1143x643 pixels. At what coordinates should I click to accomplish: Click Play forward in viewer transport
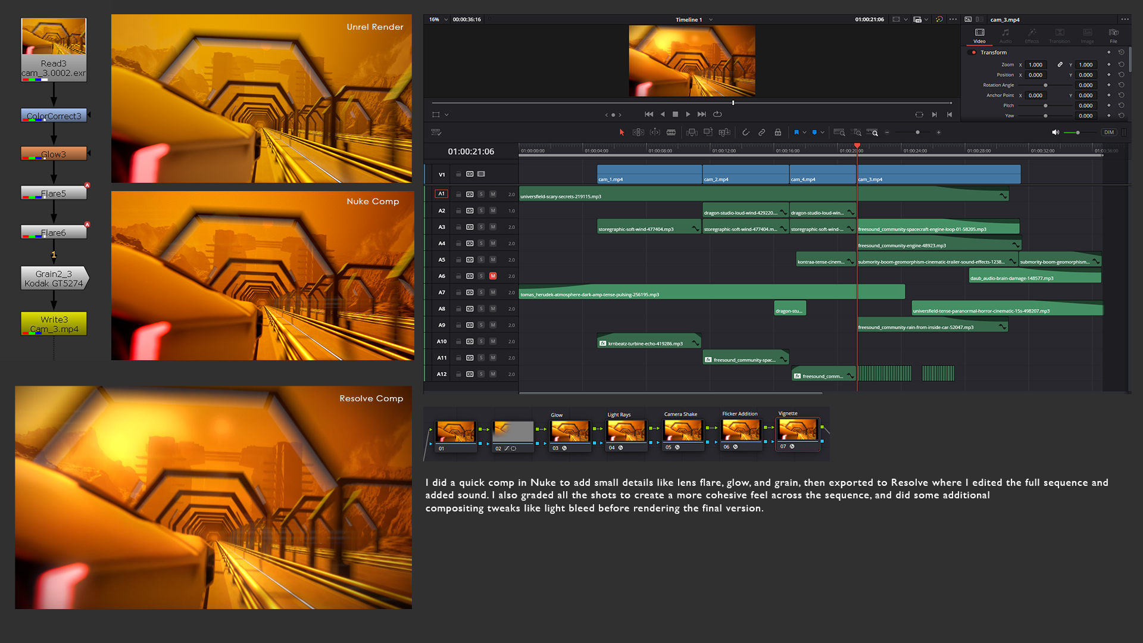(688, 114)
